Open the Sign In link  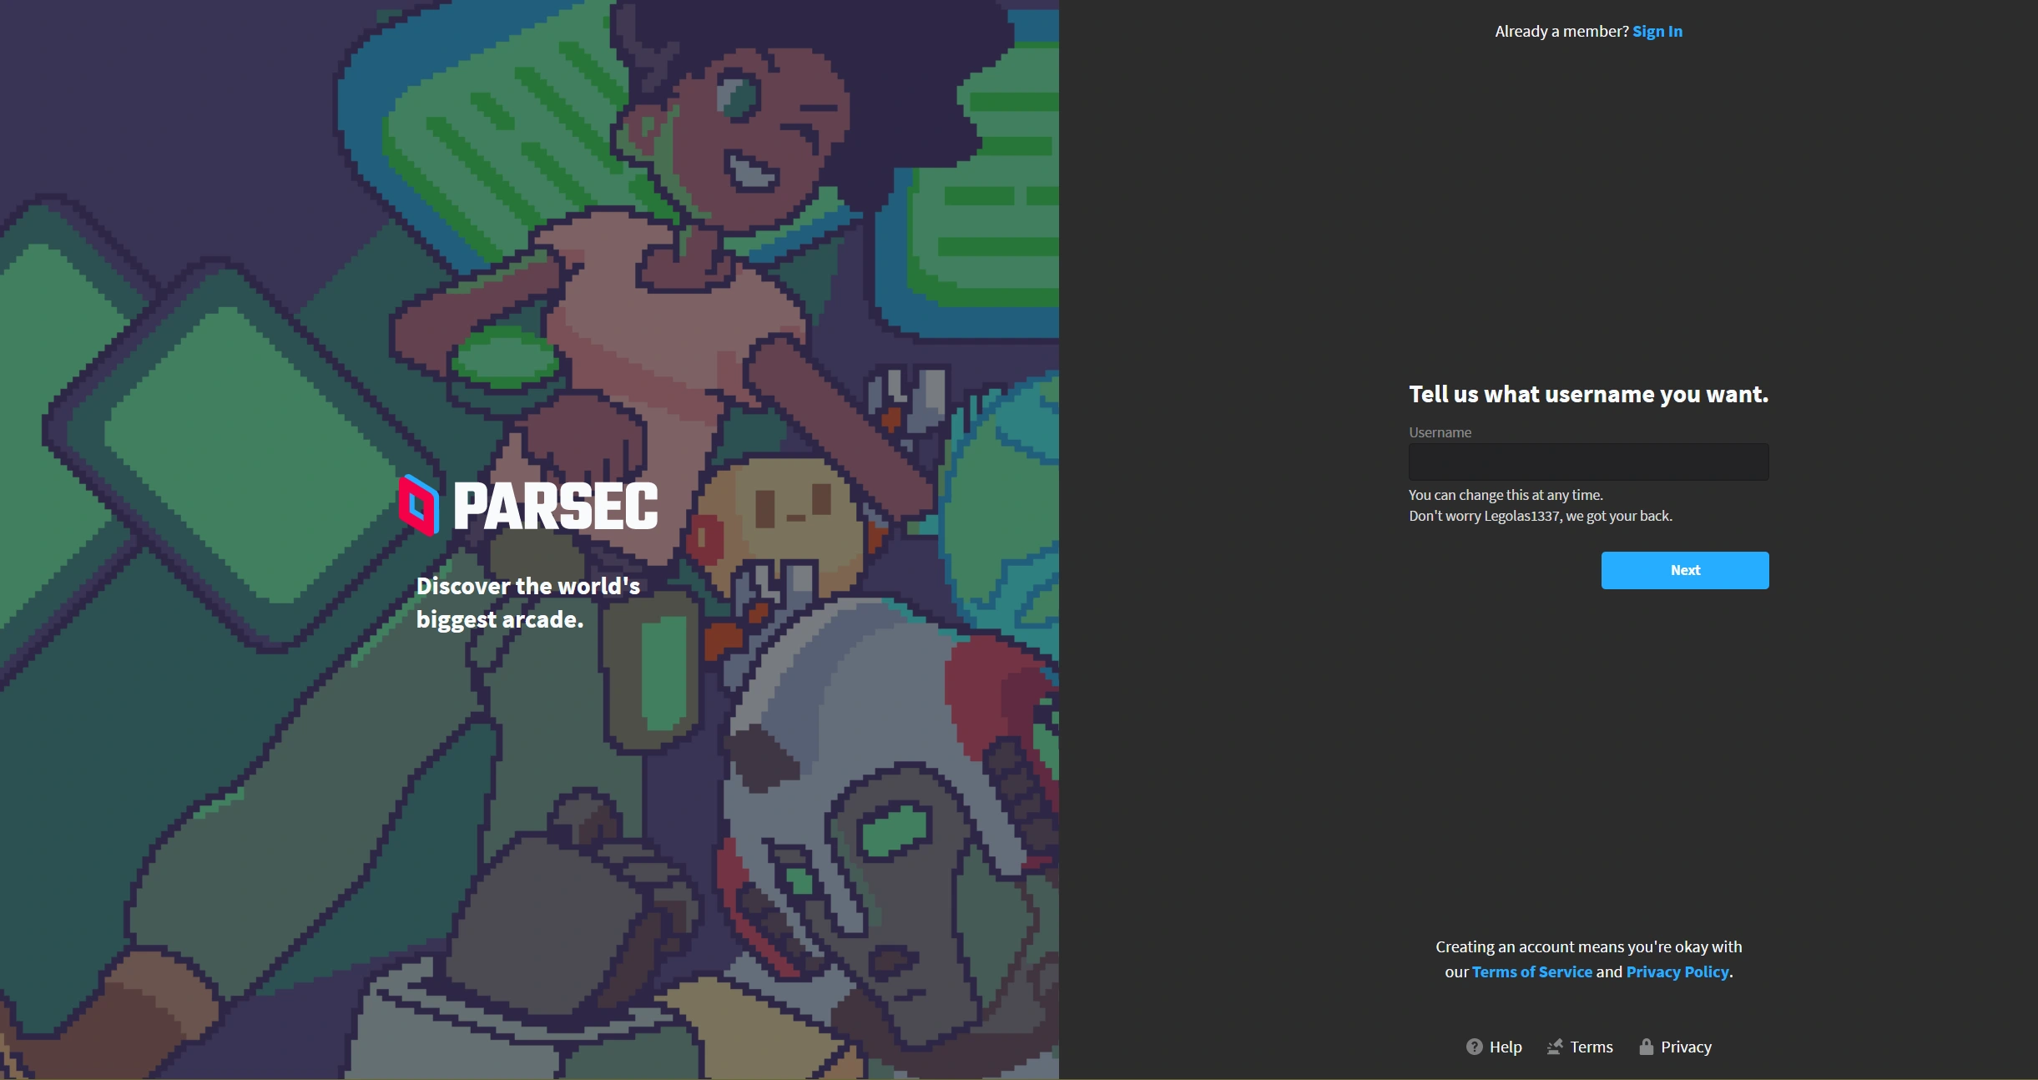[x=1657, y=32]
